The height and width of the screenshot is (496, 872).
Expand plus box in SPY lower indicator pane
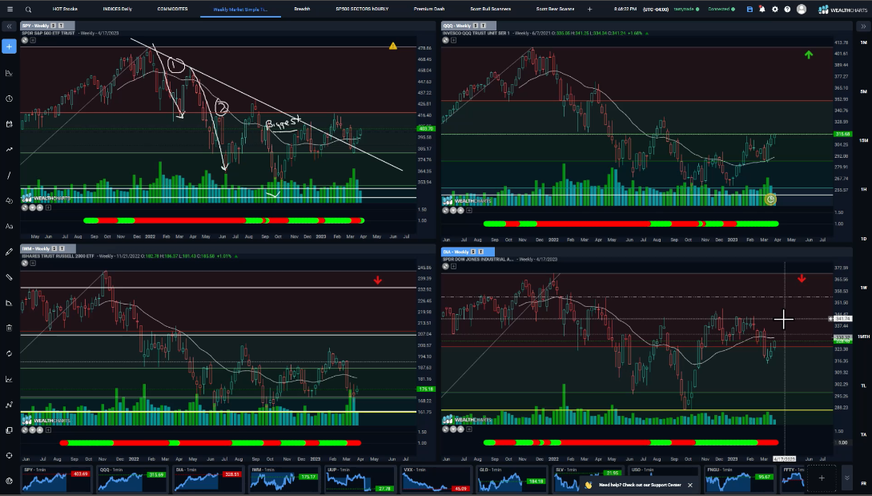(x=48, y=208)
